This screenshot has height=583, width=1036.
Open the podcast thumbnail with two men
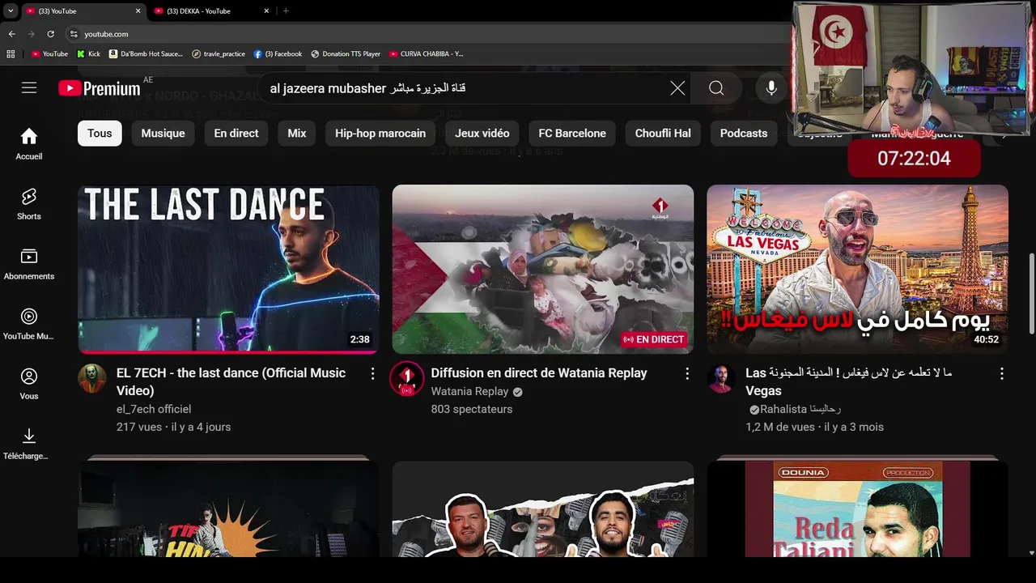tap(543, 509)
